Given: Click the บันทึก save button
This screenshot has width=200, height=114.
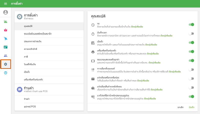Looking at the screenshot, I should coord(191,107).
